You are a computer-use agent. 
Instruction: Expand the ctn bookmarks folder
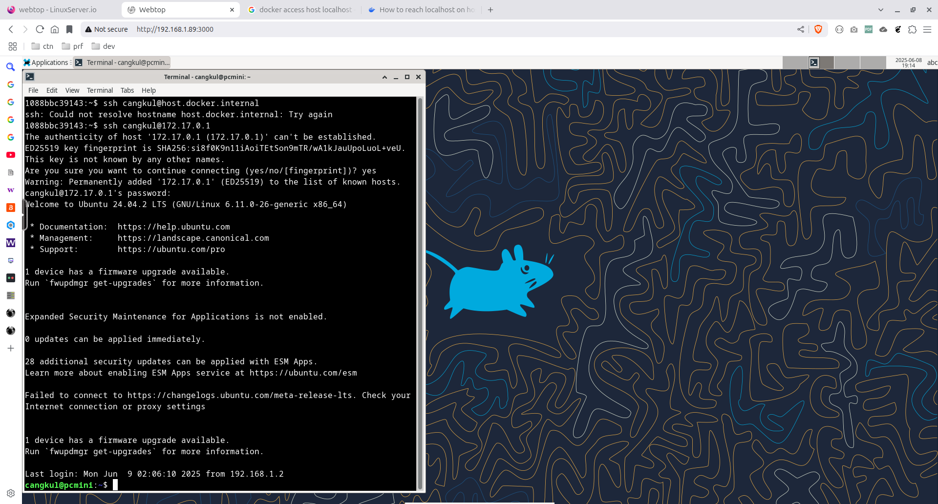coord(42,46)
